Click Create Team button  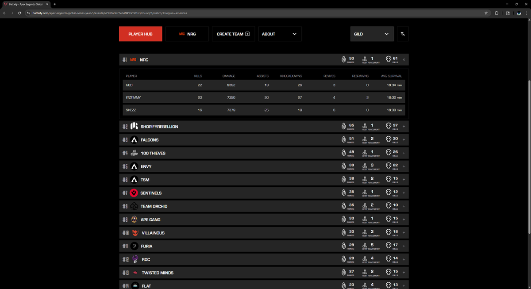233,34
